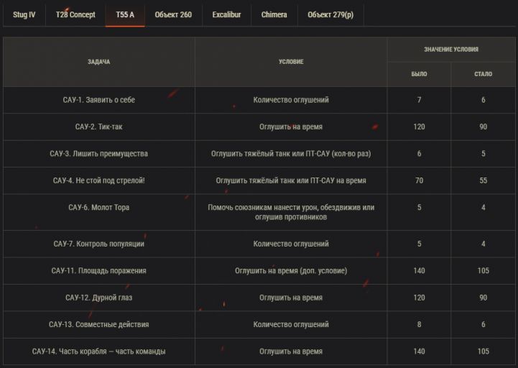This screenshot has height=368, width=518.
Task: Open the T28 Concept tab
Action: [x=75, y=14]
